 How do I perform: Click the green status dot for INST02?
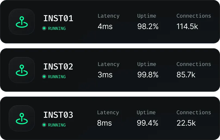pyautogui.click(x=44, y=77)
